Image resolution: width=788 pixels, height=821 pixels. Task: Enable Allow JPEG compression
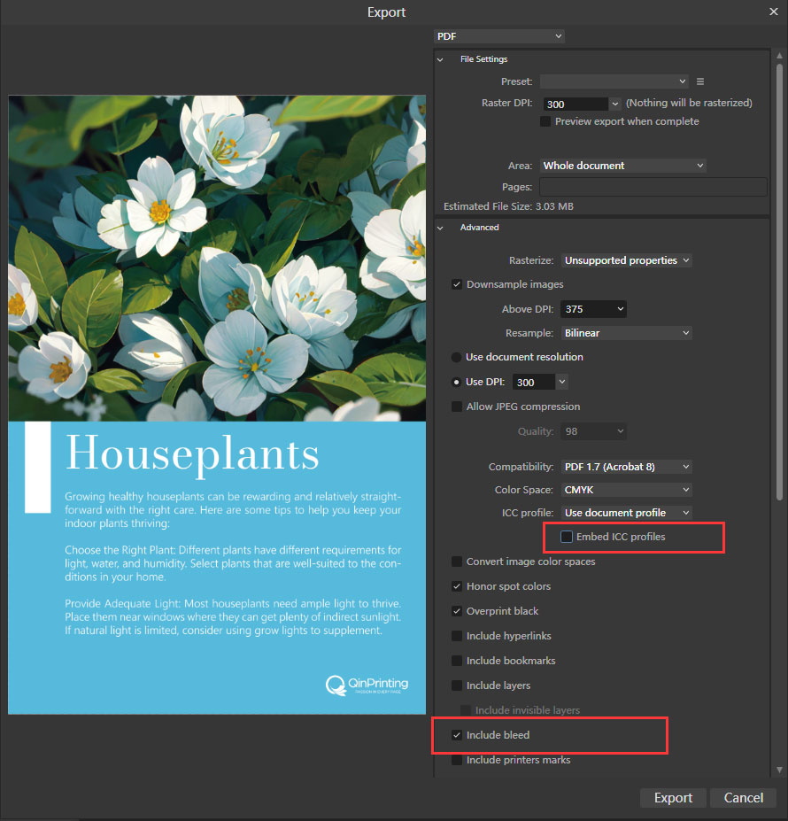[x=457, y=407]
